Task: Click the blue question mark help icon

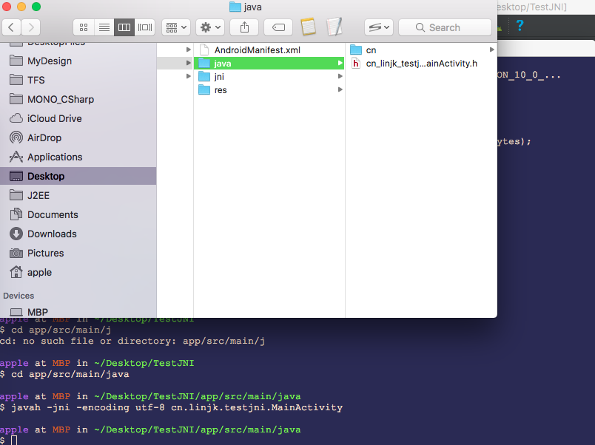Action: (x=520, y=26)
